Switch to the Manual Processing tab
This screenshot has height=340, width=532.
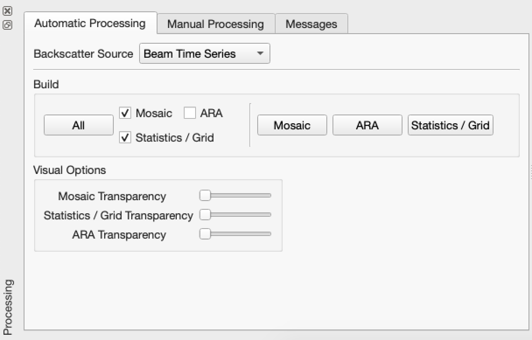coord(215,24)
